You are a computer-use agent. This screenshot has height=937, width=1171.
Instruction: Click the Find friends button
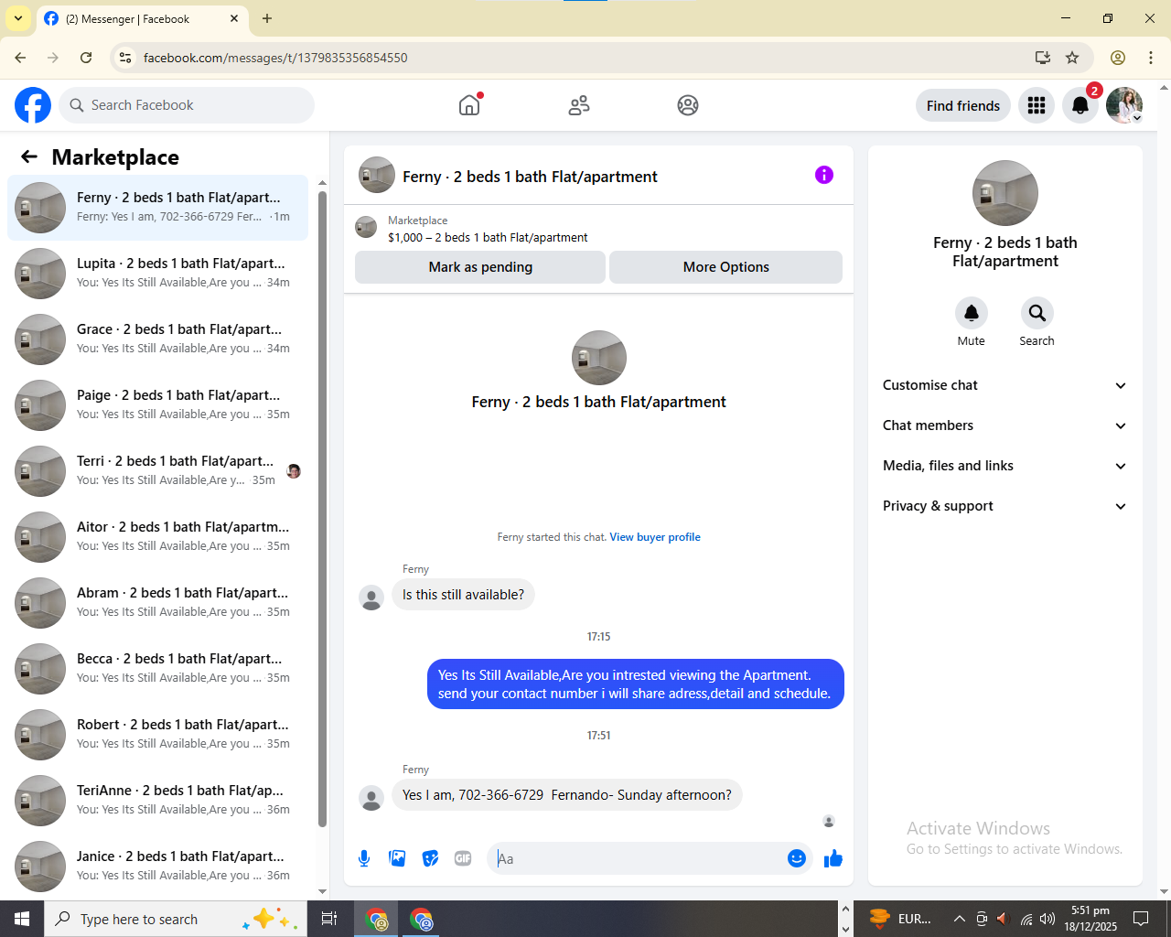[x=963, y=105]
